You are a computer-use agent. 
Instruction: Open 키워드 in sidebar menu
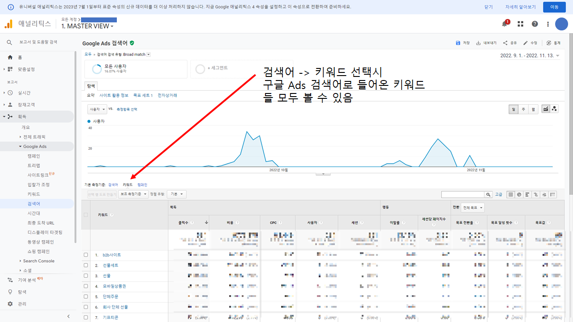tap(34, 194)
